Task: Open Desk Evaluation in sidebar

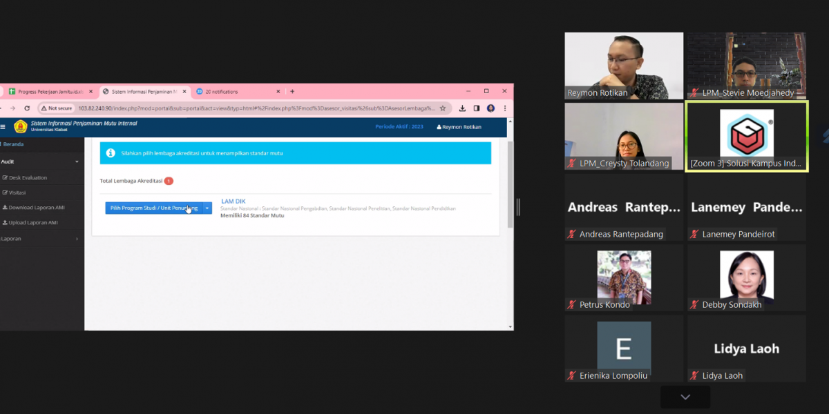Action: click(x=28, y=178)
